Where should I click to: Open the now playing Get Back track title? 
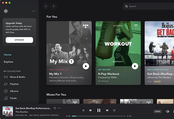point(33,108)
